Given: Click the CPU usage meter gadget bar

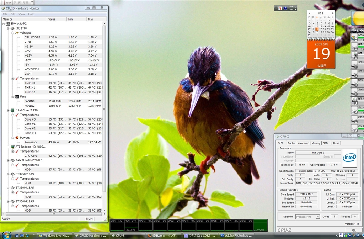Looking at the screenshot, I should point(189,225).
